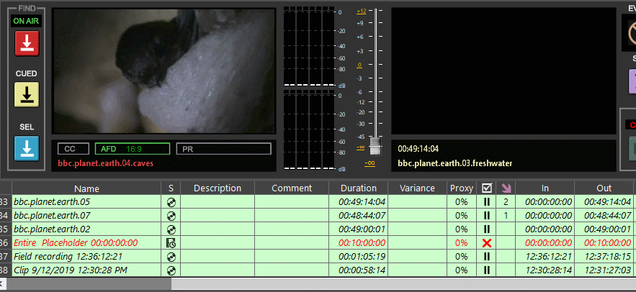
Task: Click the Out column header
Action: coord(604,188)
